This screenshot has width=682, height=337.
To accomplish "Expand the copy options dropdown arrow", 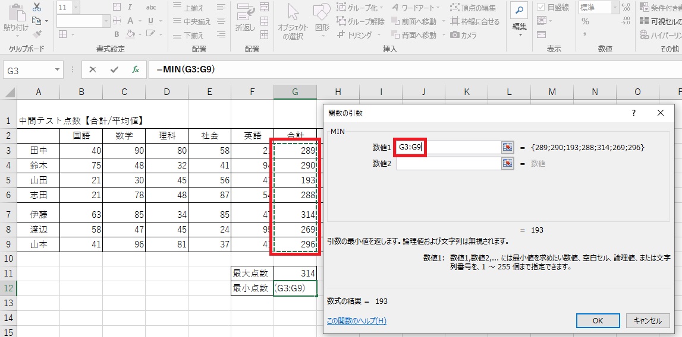I will tap(46, 21).
